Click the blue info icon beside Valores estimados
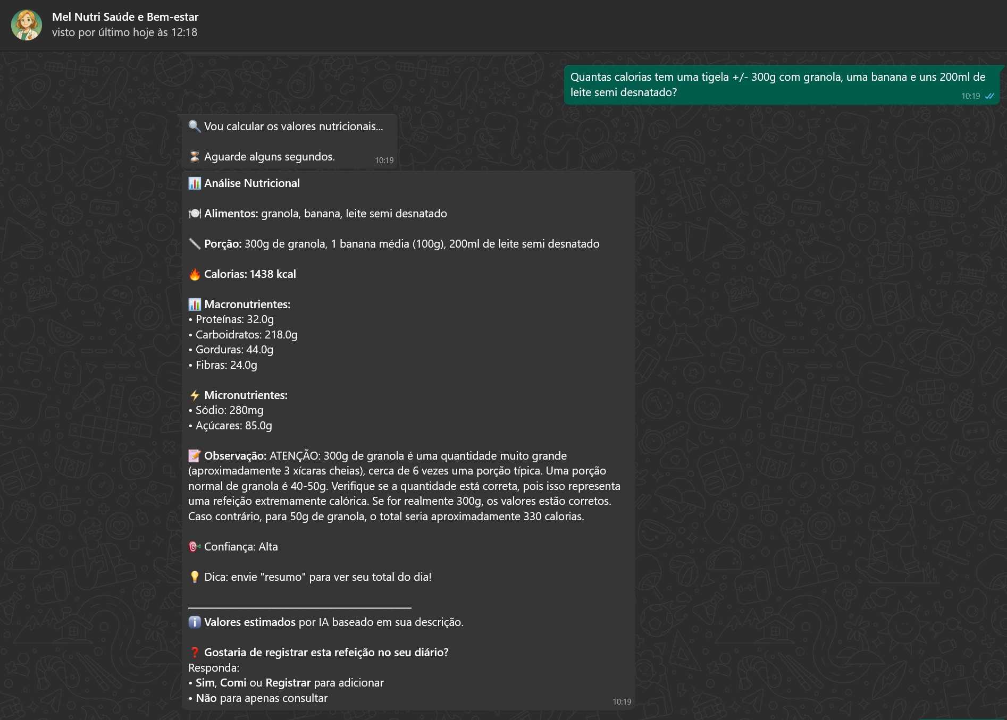This screenshot has width=1007, height=720. 195,622
